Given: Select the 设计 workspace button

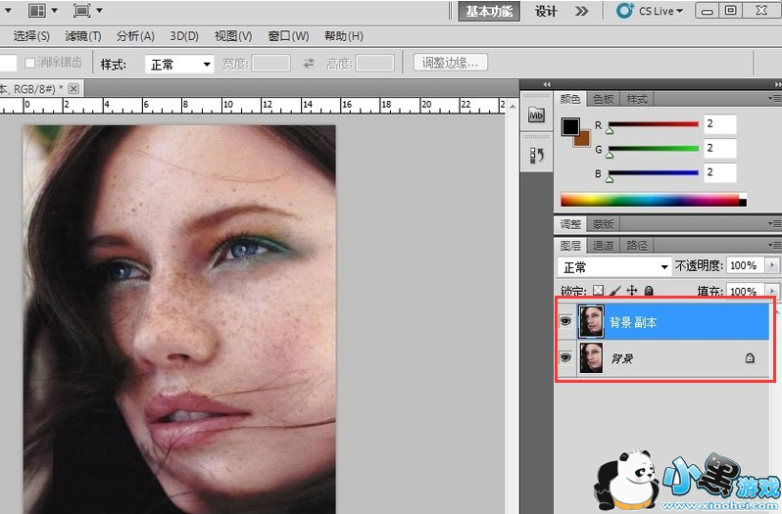Looking at the screenshot, I should click(546, 11).
